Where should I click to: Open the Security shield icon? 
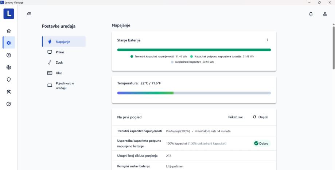(9, 80)
